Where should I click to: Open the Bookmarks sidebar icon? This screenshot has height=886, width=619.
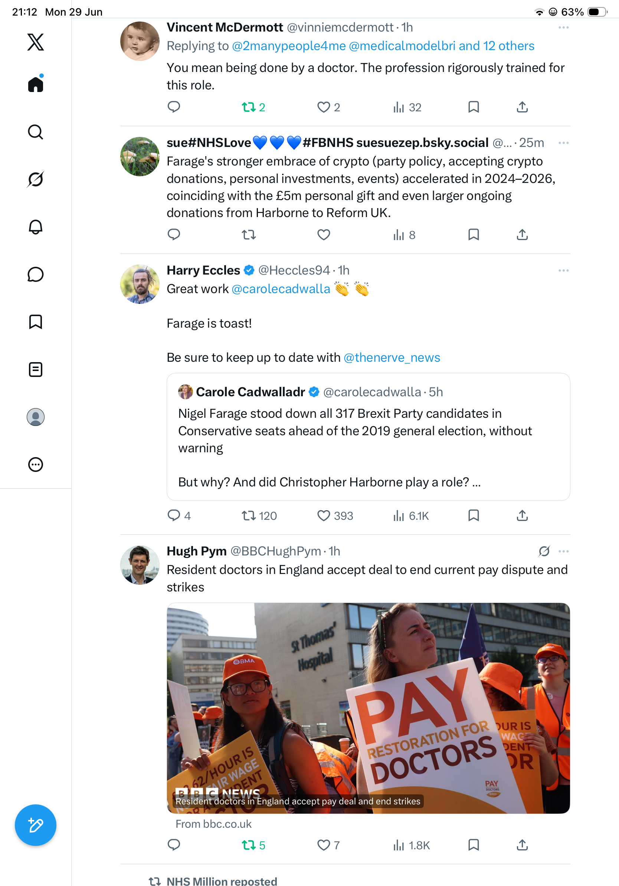(x=36, y=322)
